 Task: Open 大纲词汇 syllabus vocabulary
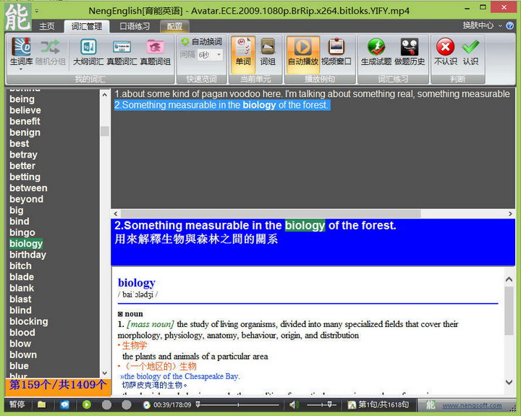click(88, 51)
